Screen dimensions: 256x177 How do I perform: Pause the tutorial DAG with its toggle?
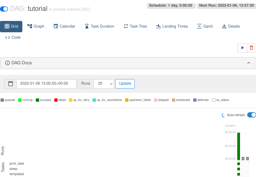pyautogui.click(x=4, y=9)
